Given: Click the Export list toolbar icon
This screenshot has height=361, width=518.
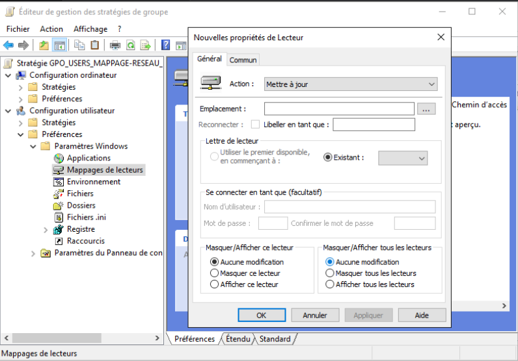Looking at the screenshot, I should (x=145, y=45).
